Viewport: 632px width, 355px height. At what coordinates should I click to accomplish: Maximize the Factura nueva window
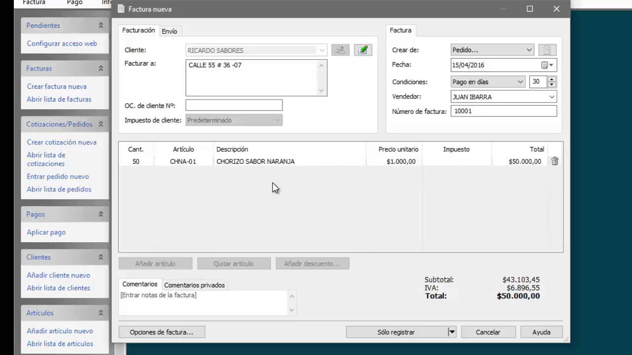coord(530,9)
